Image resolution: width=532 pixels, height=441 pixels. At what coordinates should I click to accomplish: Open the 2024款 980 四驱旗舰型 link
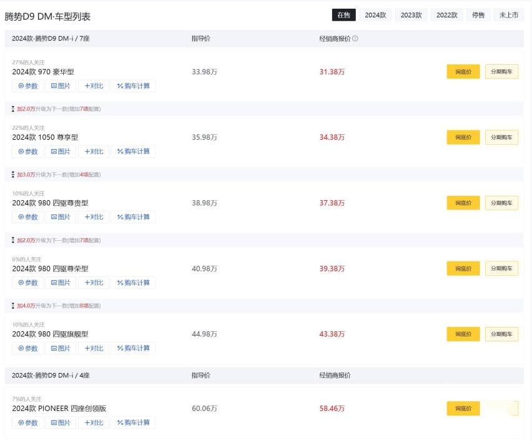pos(50,334)
